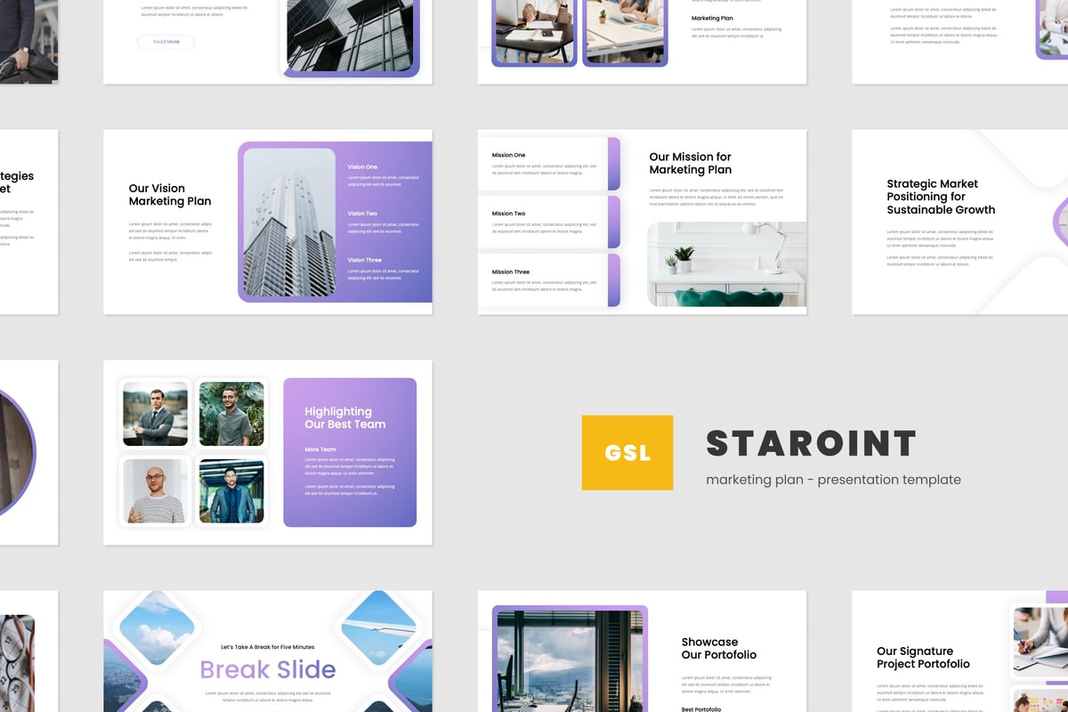This screenshot has width=1068, height=712.
Task: Select 'Let's Take A Break for Five Minutes'
Action: coord(267,647)
